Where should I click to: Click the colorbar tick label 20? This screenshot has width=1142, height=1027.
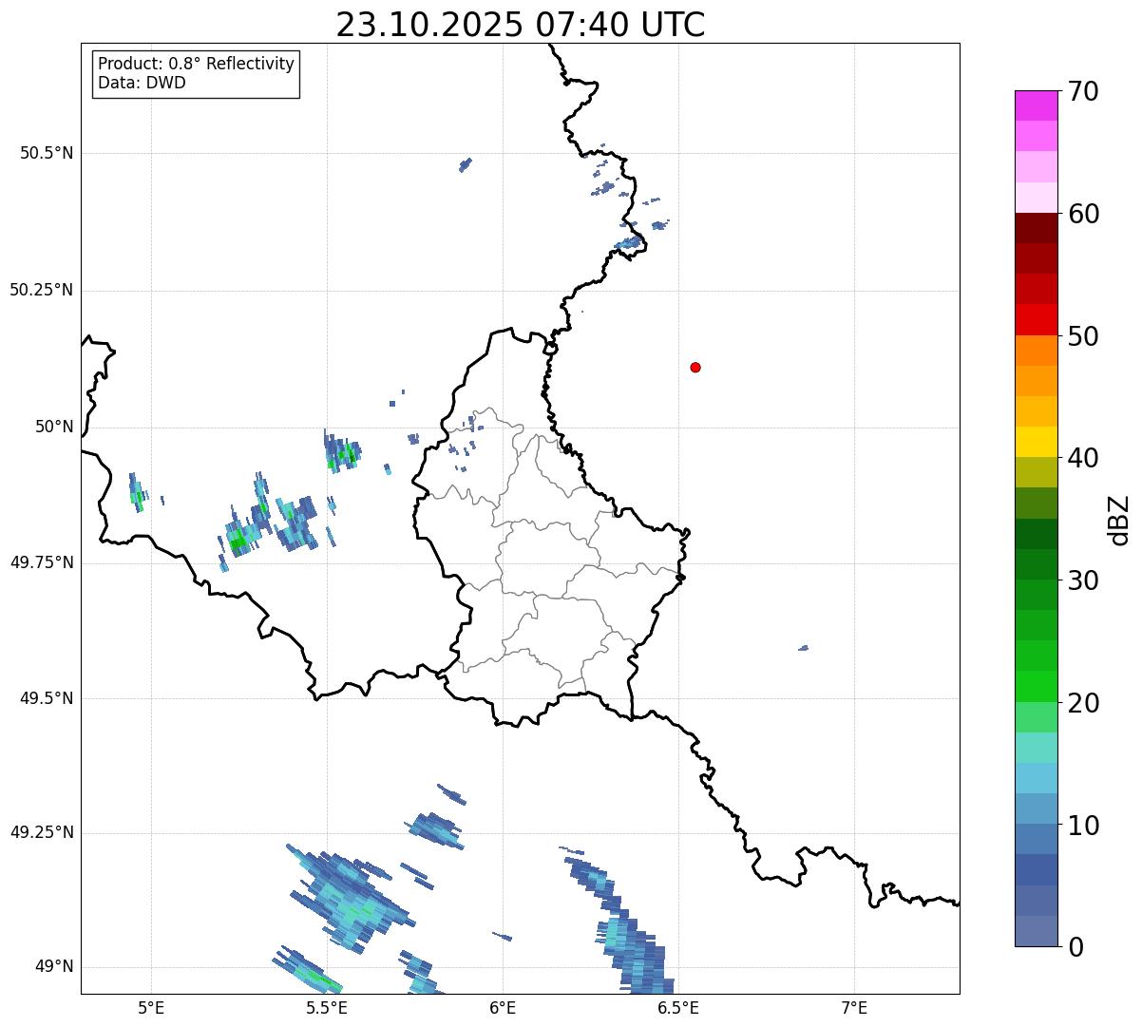pyautogui.click(x=1083, y=703)
